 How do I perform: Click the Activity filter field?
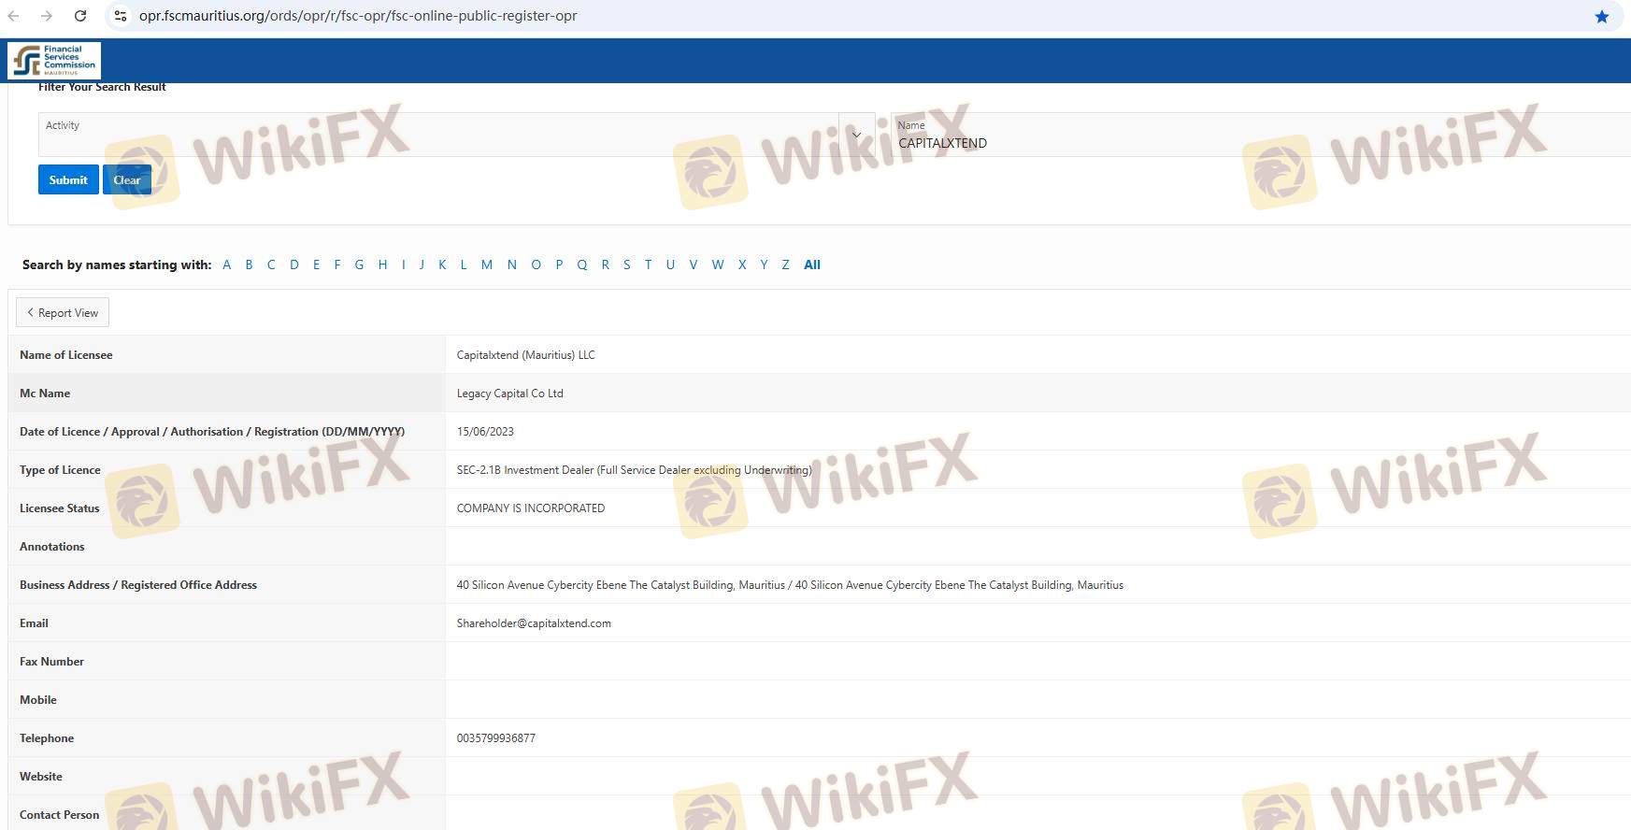tap(439, 135)
